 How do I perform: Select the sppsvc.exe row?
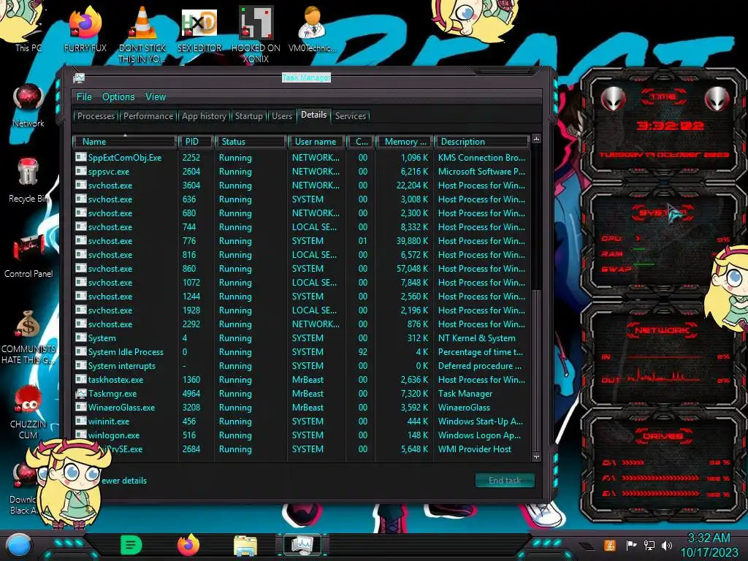tap(302, 171)
